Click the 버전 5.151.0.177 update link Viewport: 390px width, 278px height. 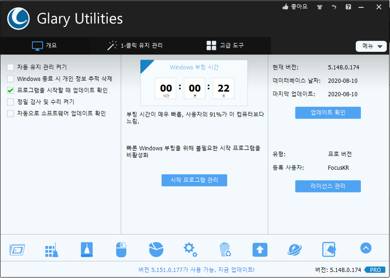coord(197,270)
